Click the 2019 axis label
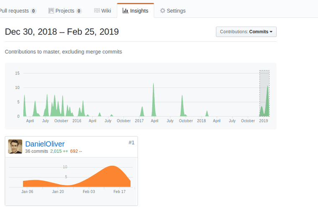 point(264,121)
